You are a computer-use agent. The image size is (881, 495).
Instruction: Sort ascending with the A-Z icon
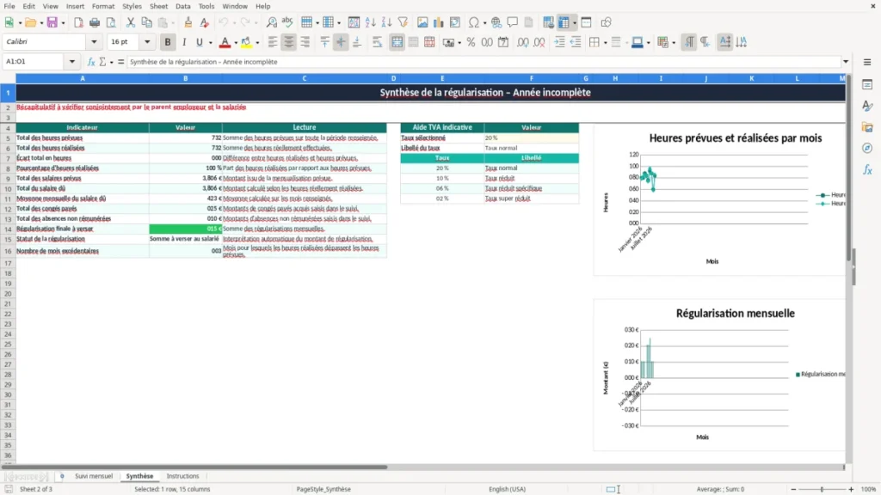tap(370, 22)
